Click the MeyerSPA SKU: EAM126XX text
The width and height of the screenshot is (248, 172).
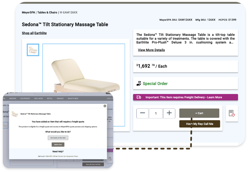[176, 20]
